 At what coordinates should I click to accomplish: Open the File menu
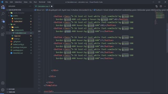click(6, 2)
